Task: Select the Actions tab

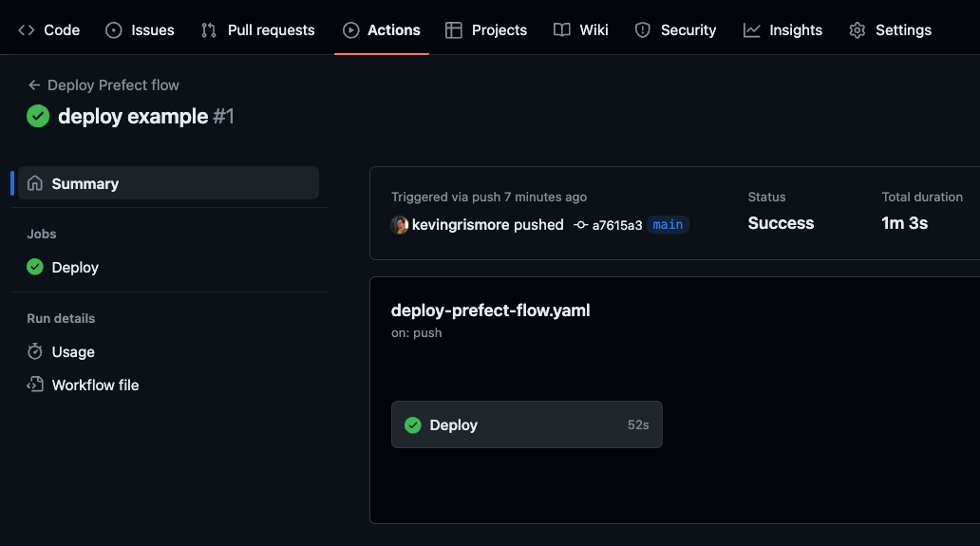Action: pyautogui.click(x=381, y=30)
